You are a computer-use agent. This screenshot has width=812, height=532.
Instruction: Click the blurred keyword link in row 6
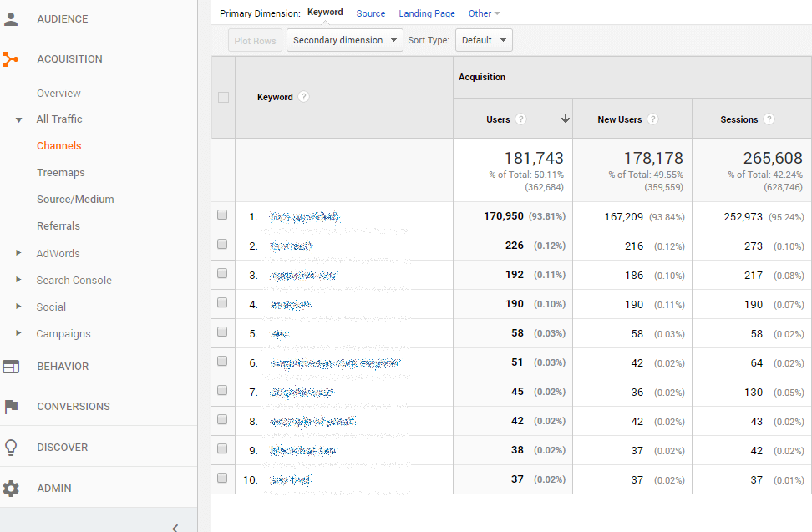(x=335, y=363)
